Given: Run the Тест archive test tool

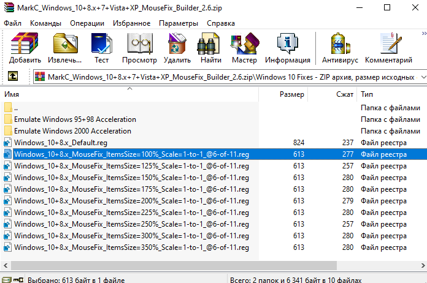Looking at the screenshot, I should [101, 43].
